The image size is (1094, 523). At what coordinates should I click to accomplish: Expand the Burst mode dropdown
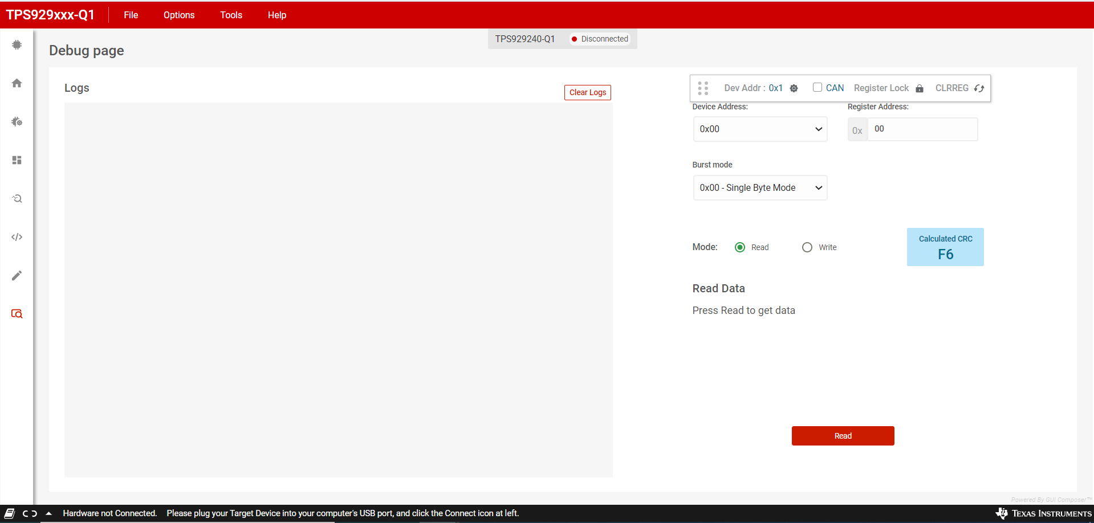(760, 188)
